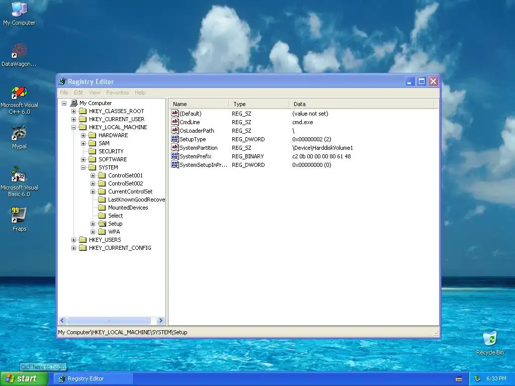Click the Registry Editor title bar icon
Screen dimensions: 515x386
click(x=62, y=81)
